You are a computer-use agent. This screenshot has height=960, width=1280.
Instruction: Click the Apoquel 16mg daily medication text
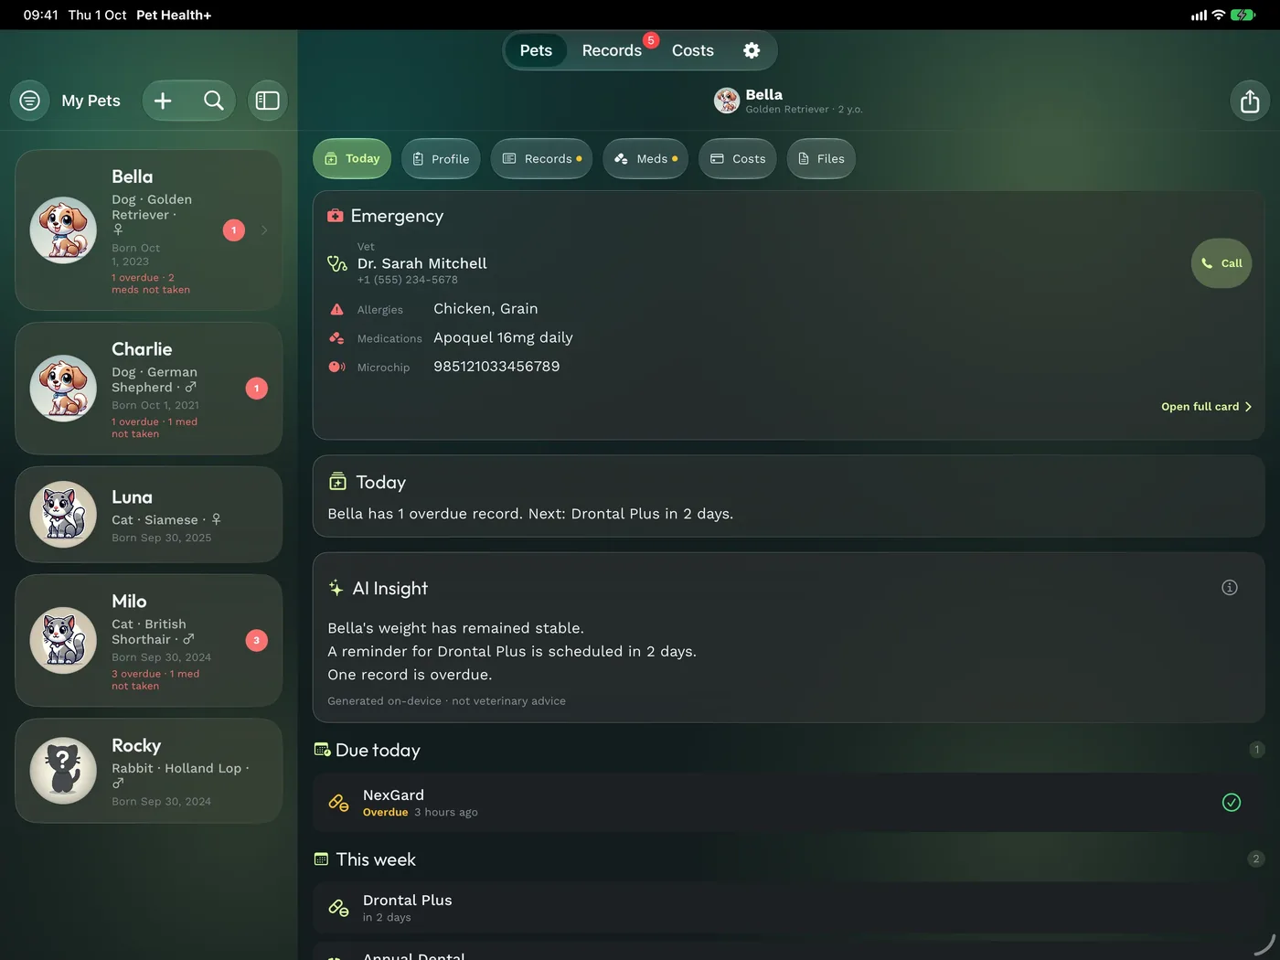pos(503,337)
